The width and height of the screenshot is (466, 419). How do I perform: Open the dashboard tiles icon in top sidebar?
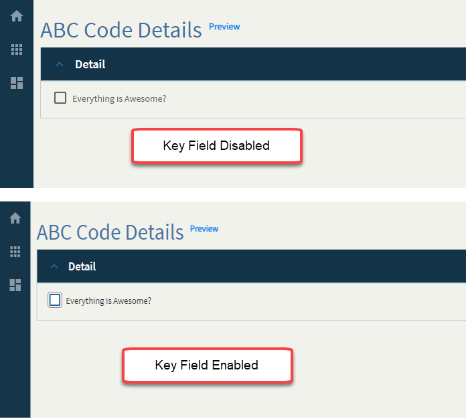[17, 83]
